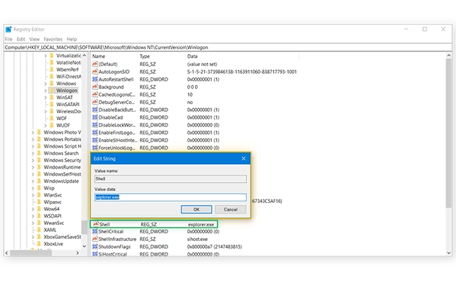Click the CachedLogonsC... string value icon
The image size is (456, 281).
tap(95, 94)
